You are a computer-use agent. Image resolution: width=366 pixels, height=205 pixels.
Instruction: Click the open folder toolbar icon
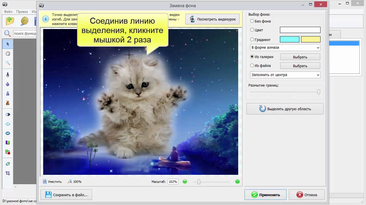tap(10, 21)
